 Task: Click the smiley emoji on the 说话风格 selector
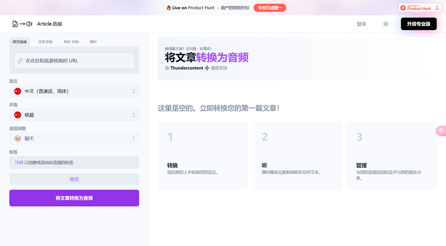(17, 139)
